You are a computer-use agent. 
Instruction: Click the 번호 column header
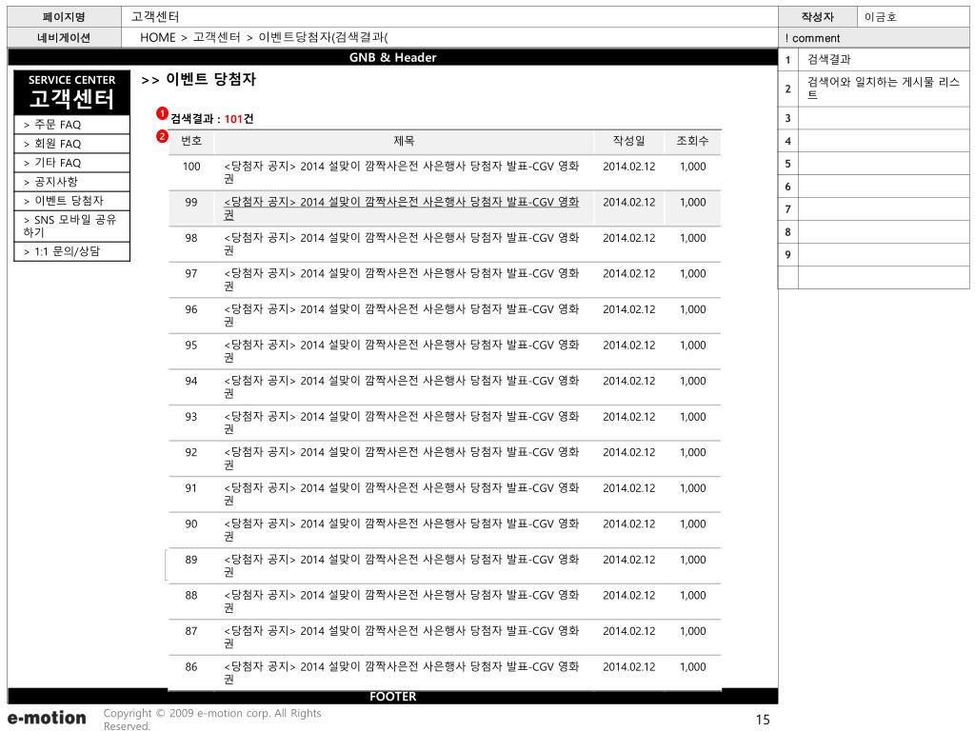pyautogui.click(x=191, y=141)
